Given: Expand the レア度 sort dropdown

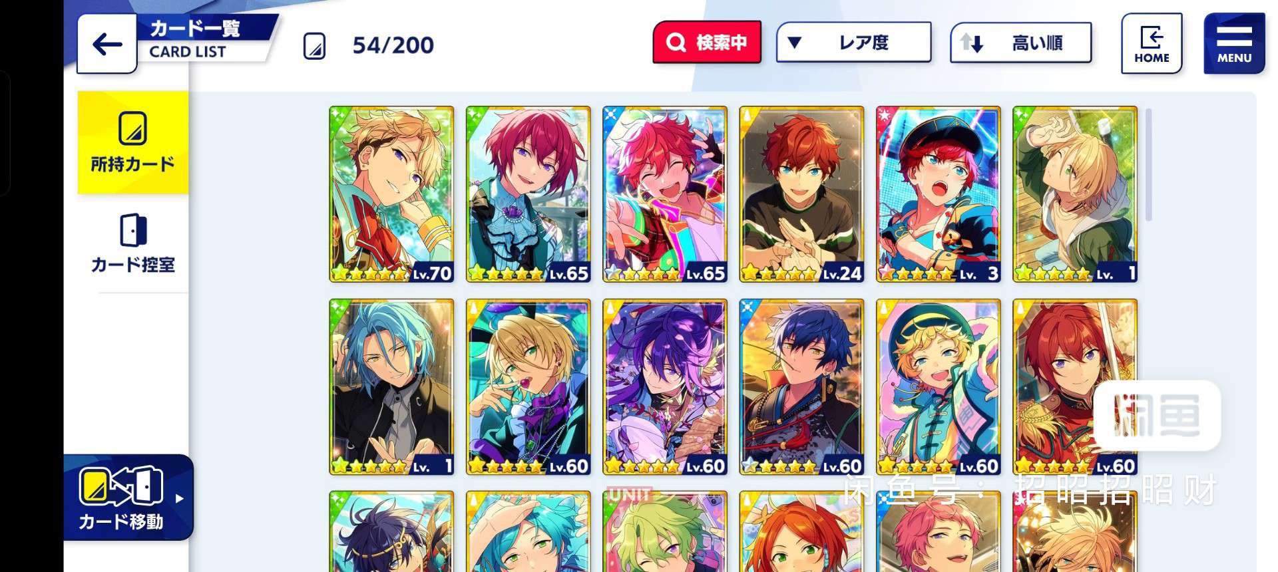Looking at the screenshot, I should click(x=853, y=43).
